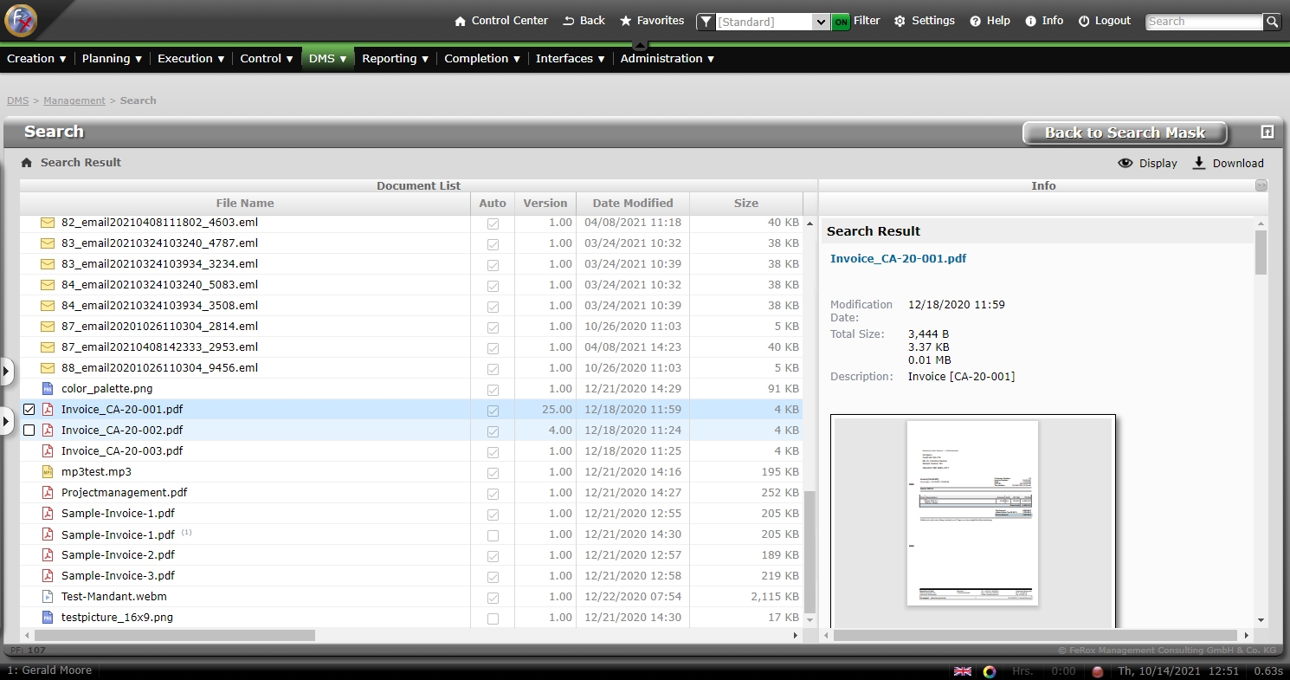Click the document list vertical scrollbar

pyautogui.click(x=809, y=552)
